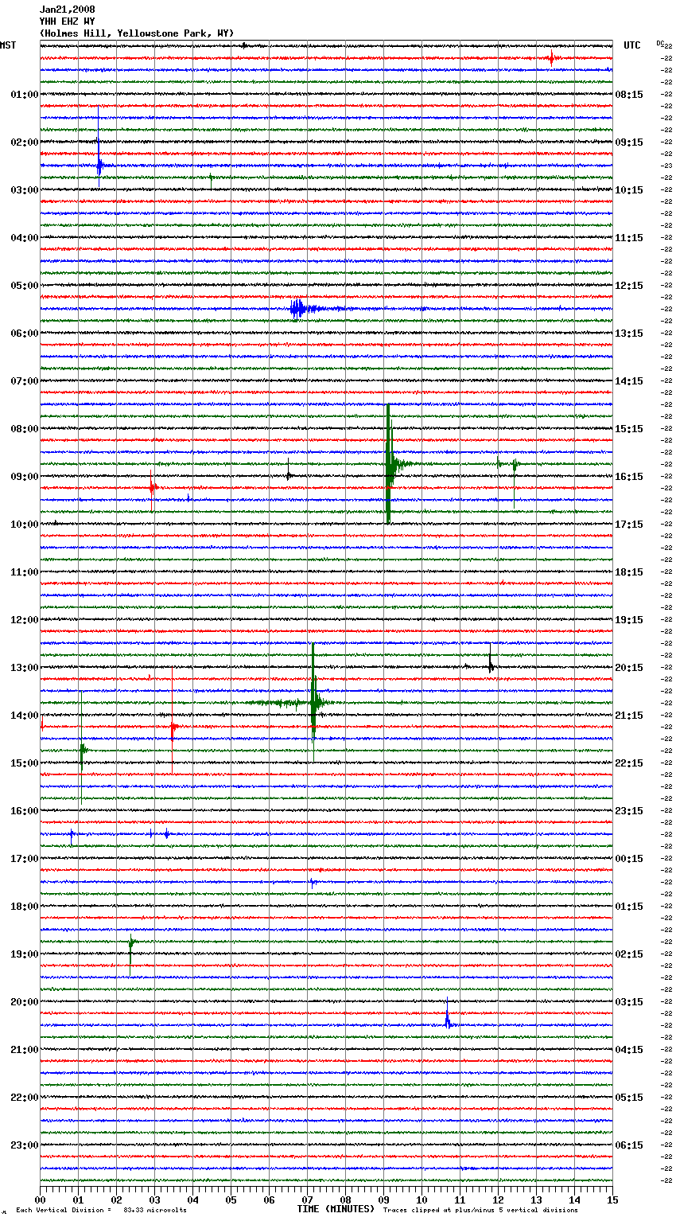Select the "03:00" MST time label
This screenshot has width=676, height=1221.
[x=25, y=190]
